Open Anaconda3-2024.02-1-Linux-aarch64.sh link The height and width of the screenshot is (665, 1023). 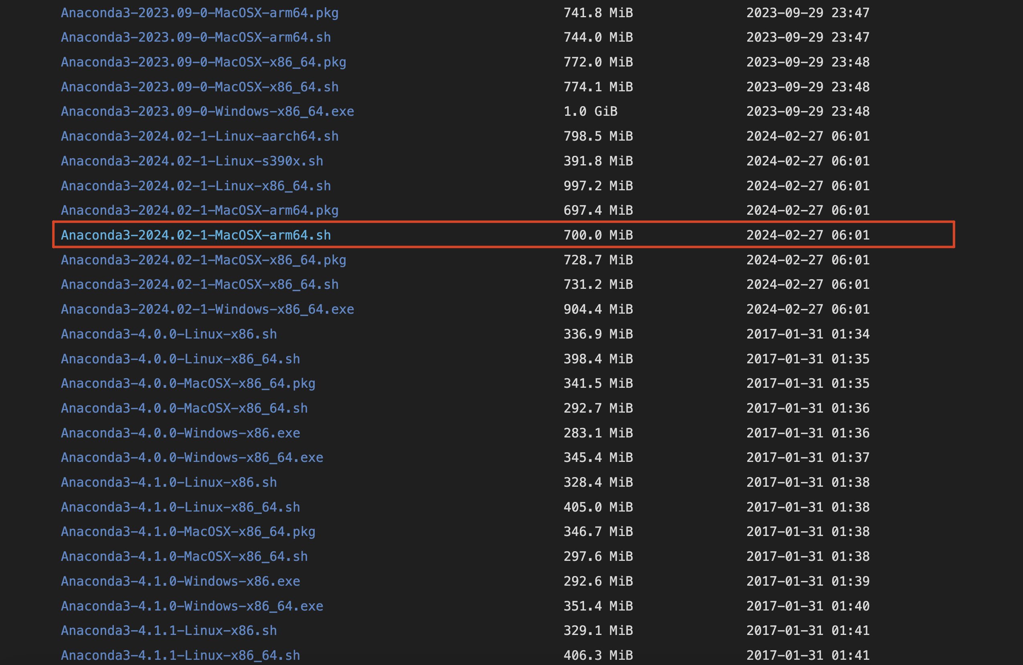(200, 136)
